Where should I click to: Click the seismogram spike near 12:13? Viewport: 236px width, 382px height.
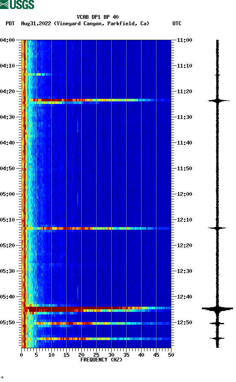point(217,228)
